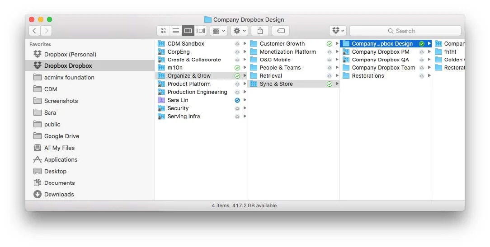
Task: Select the Monetization Platform folder
Action: pos(294,52)
